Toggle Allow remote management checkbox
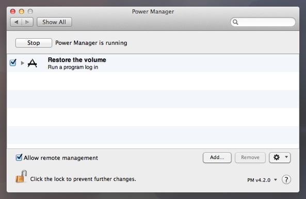Viewport: 306px width, 199px height. coord(19,157)
